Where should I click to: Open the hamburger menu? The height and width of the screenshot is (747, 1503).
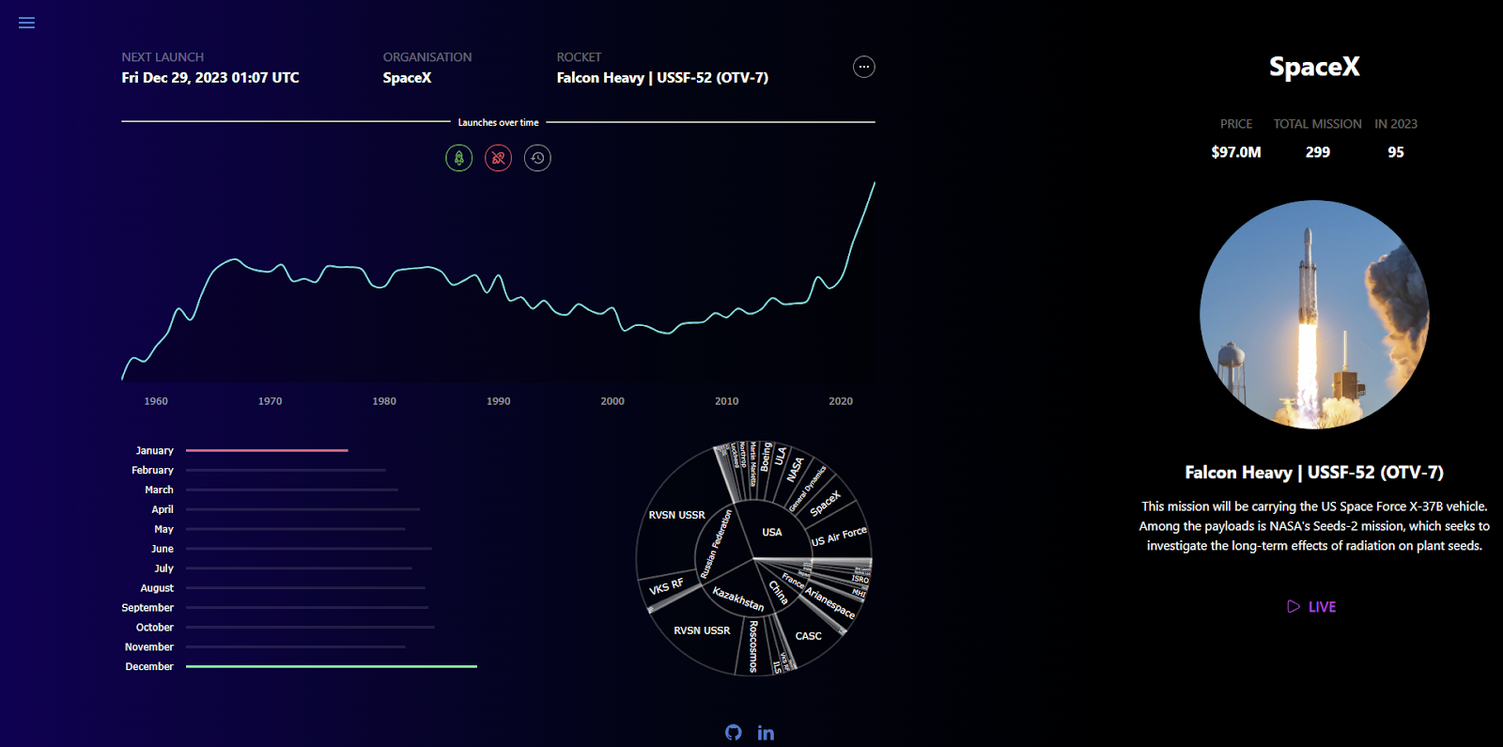click(x=26, y=23)
